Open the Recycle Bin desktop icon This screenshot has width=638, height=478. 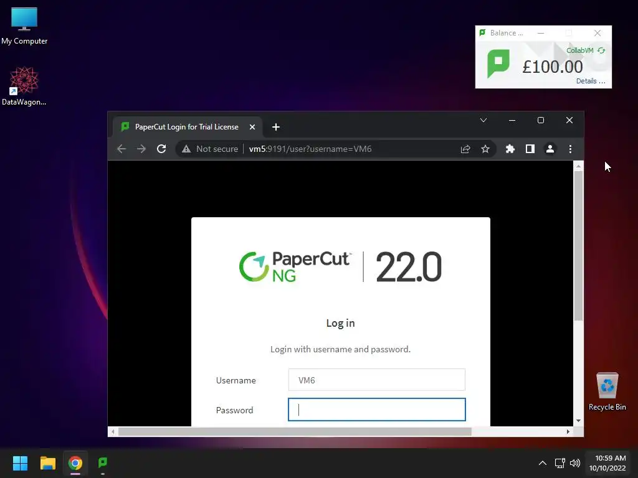click(607, 391)
